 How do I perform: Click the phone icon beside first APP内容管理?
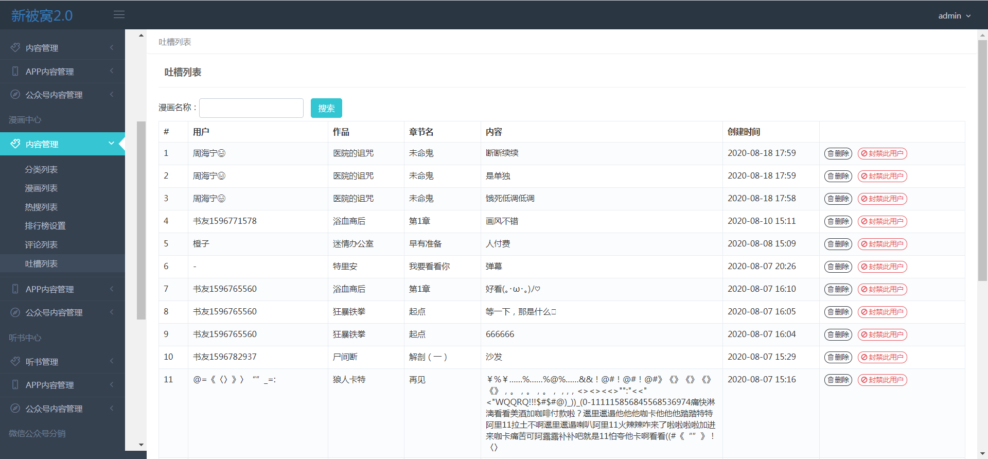pos(15,71)
